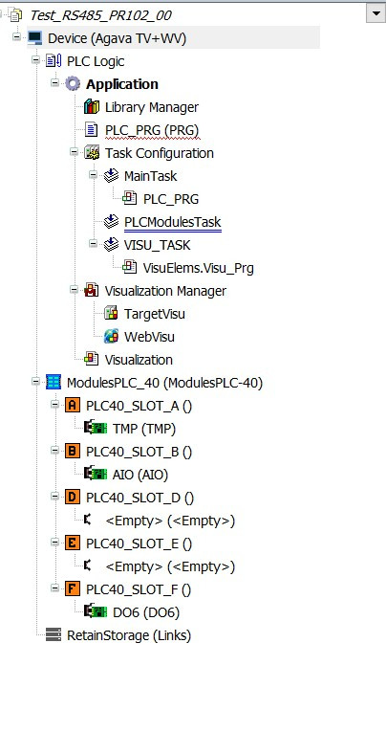Click the ModulesPLC_40 blue grid icon

point(54,383)
